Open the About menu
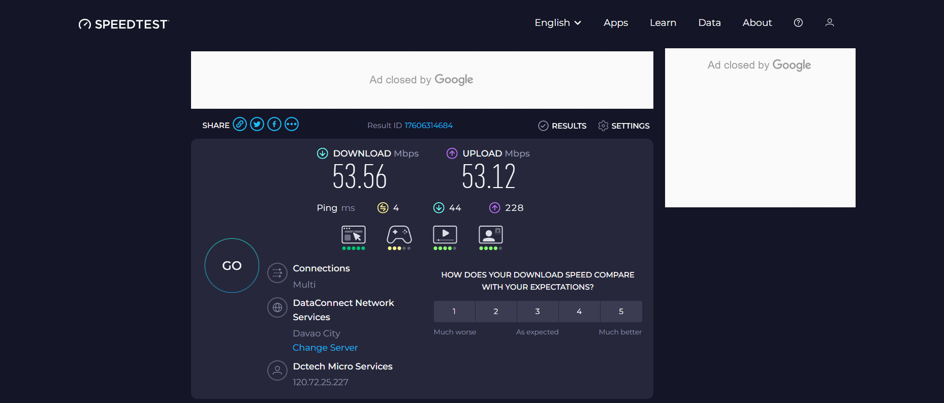This screenshot has height=403, width=944. pos(757,23)
